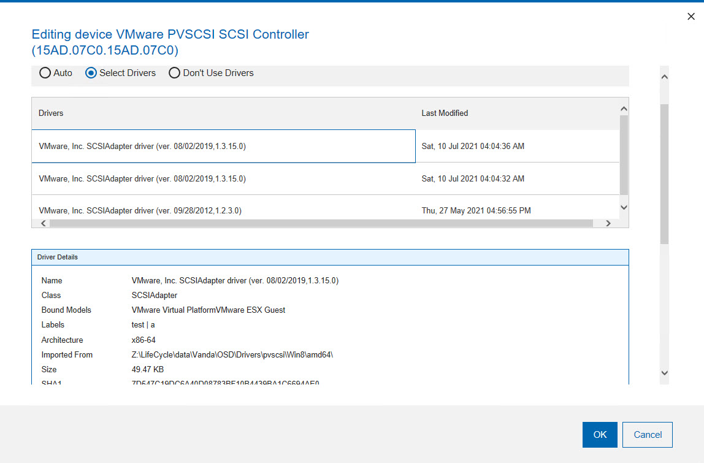Confirm with the OK button
704x463 pixels.
(600, 435)
